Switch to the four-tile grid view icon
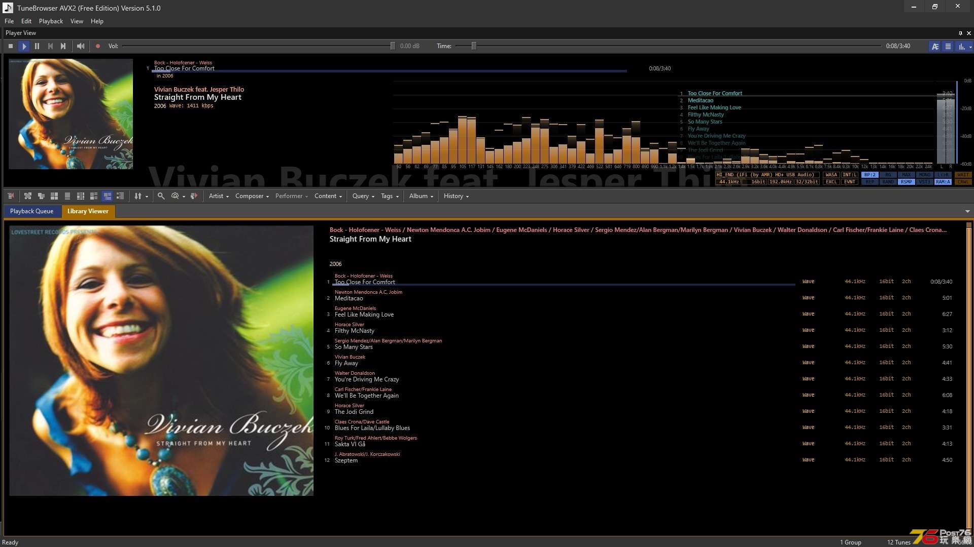The width and height of the screenshot is (974, 547). [54, 196]
